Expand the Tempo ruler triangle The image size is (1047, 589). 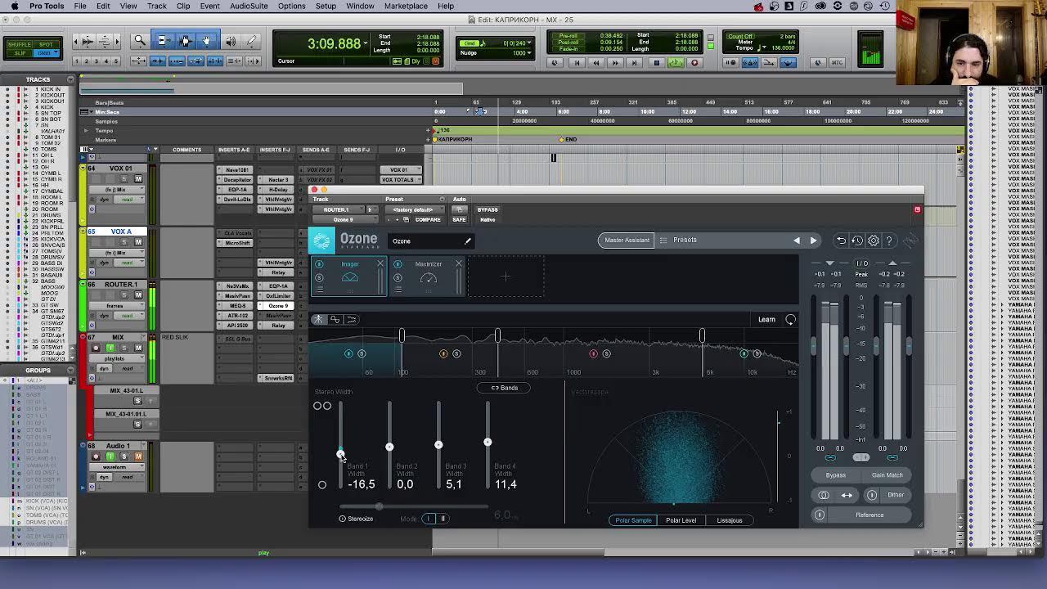tap(86, 130)
